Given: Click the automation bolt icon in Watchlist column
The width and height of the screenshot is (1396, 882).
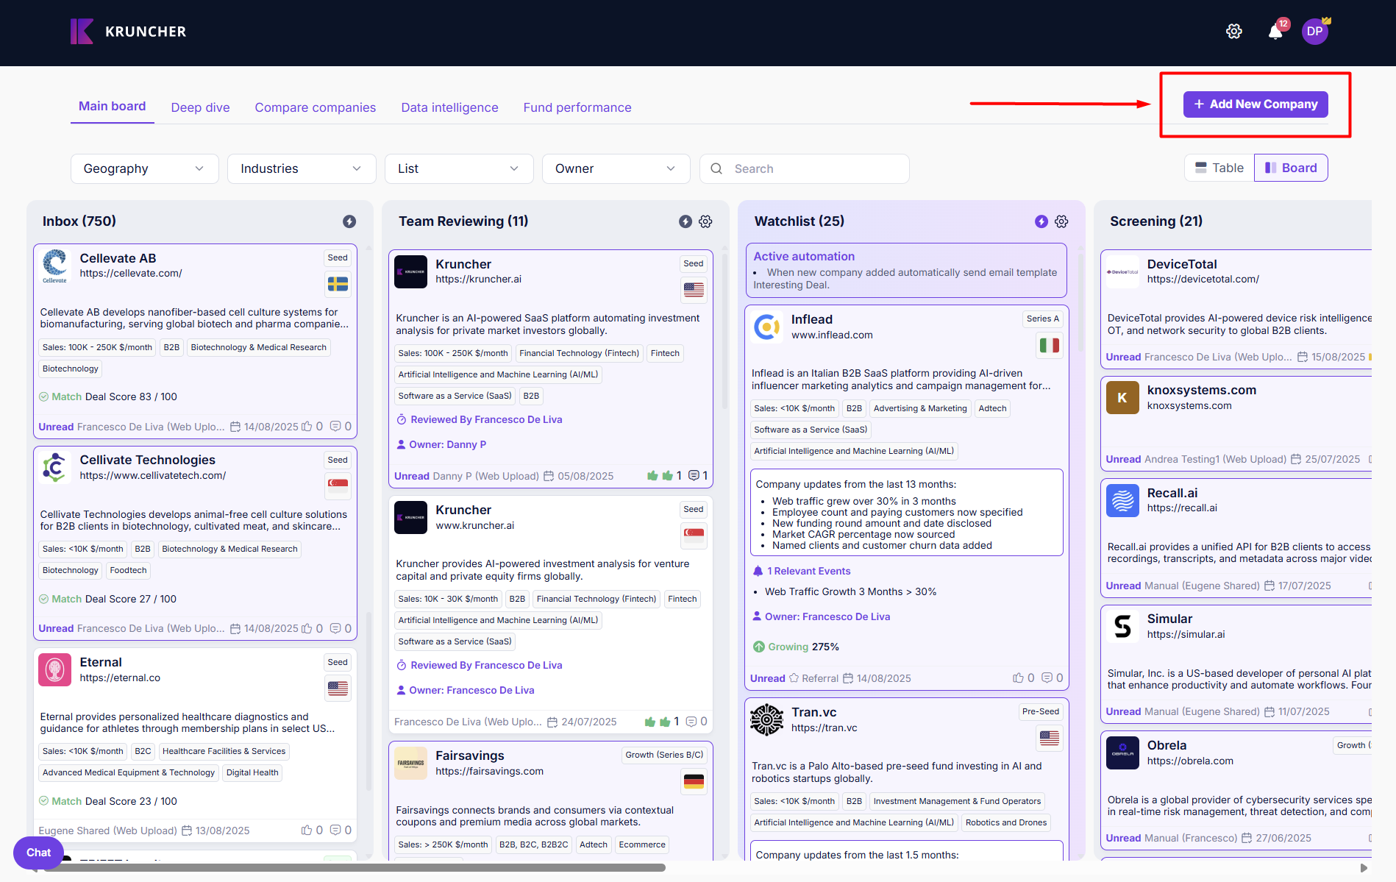Looking at the screenshot, I should [x=1041, y=221].
